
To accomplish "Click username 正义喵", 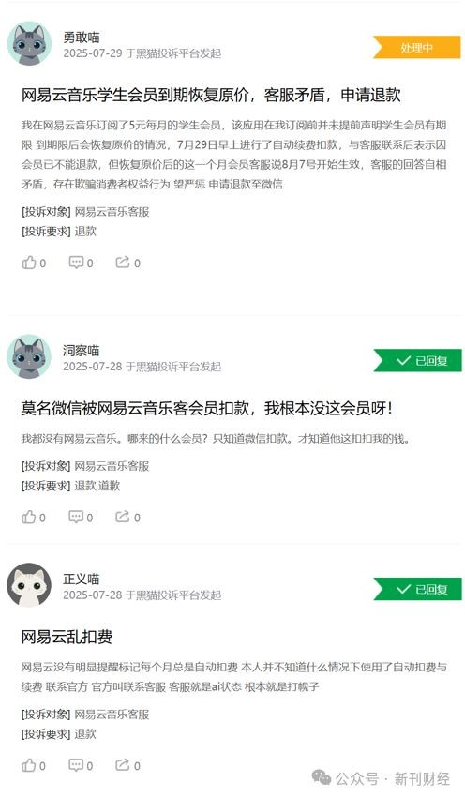I will (x=82, y=579).
